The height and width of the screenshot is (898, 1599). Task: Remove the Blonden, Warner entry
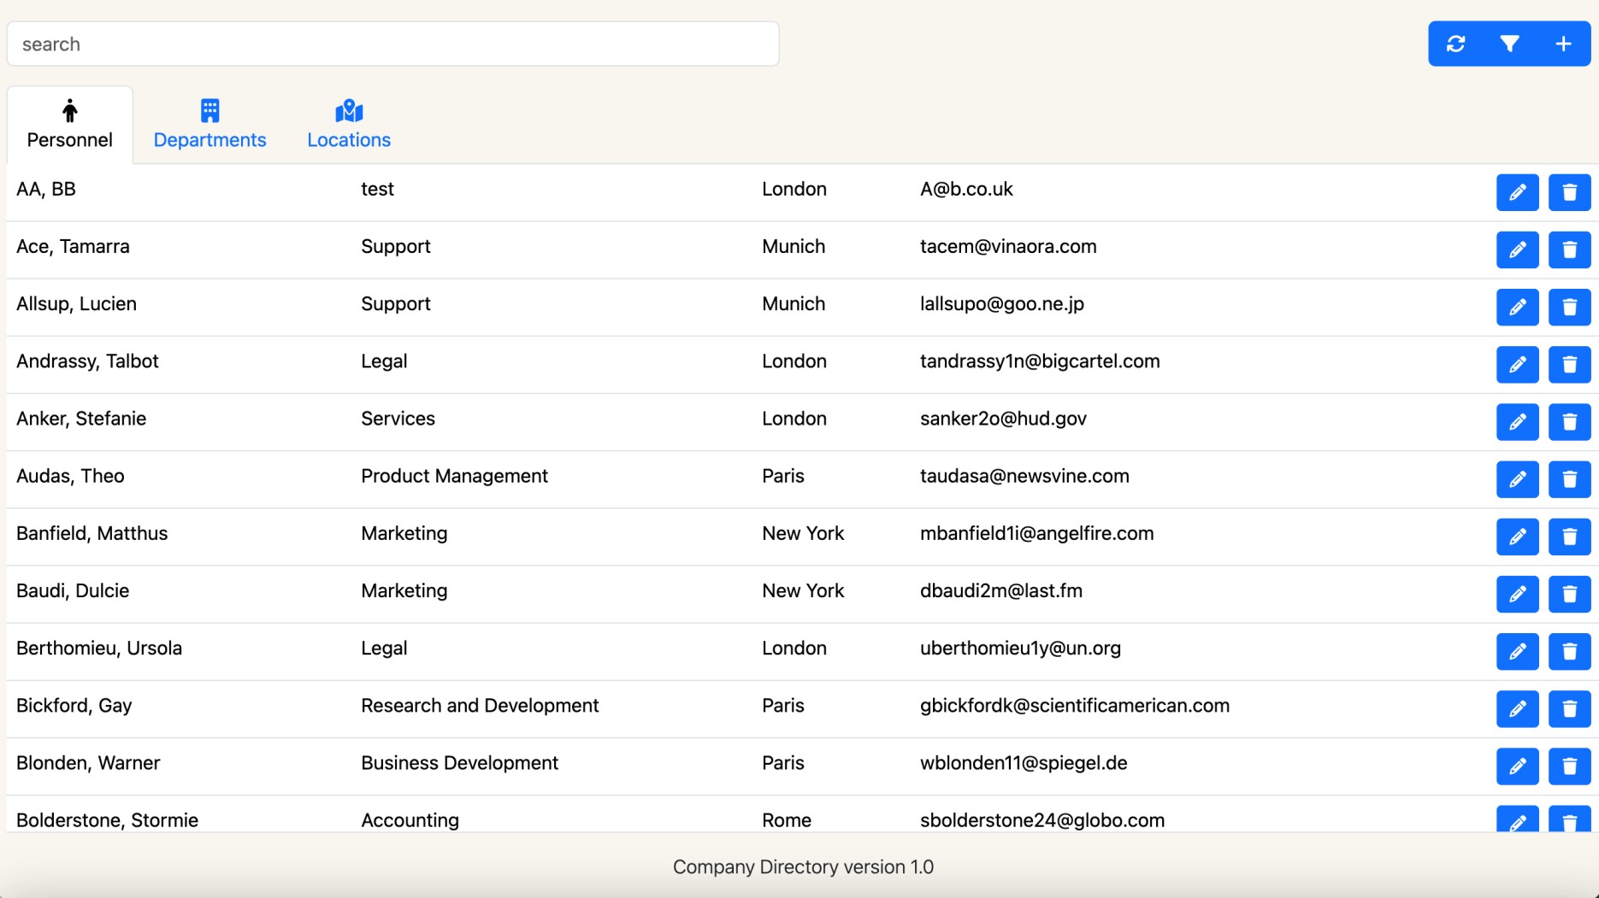click(x=1569, y=766)
